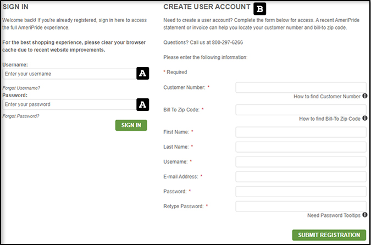Click the green SIGN IN button
Screen dimensions: 371x245
pos(131,125)
